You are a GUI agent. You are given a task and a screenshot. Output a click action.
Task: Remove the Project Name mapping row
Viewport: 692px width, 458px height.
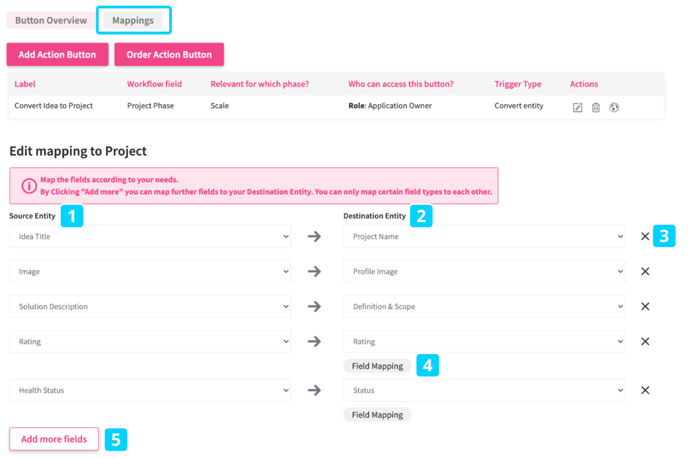[x=645, y=236]
